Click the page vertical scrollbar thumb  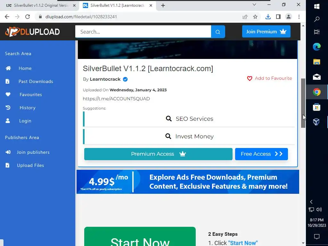303,103
